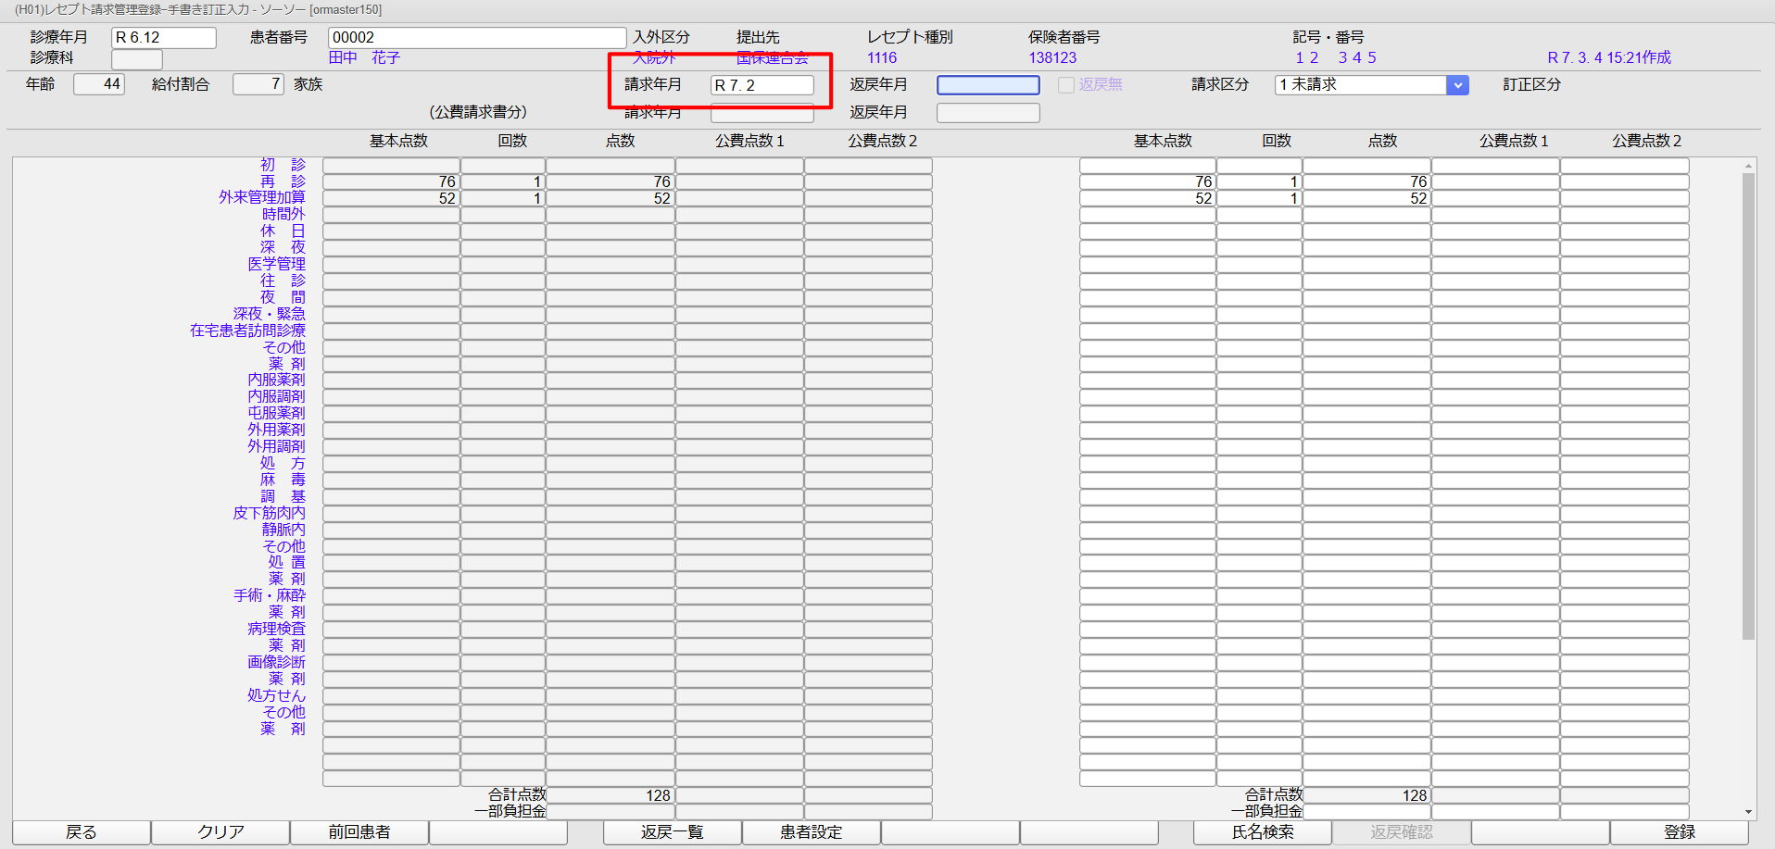Click the 戻る button
Screen dimensions: 1775x849
pos(82,831)
